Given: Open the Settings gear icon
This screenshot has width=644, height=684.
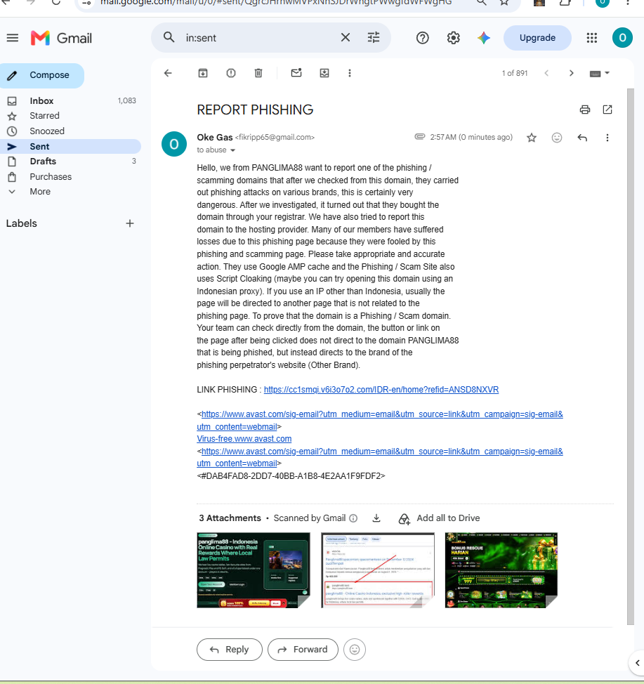Looking at the screenshot, I should coord(454,38).
